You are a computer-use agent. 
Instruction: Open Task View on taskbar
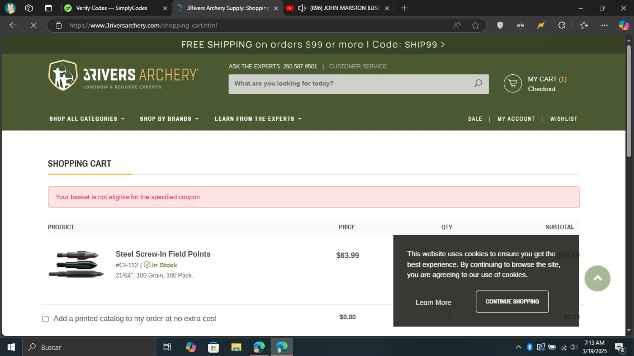point(167,347)
